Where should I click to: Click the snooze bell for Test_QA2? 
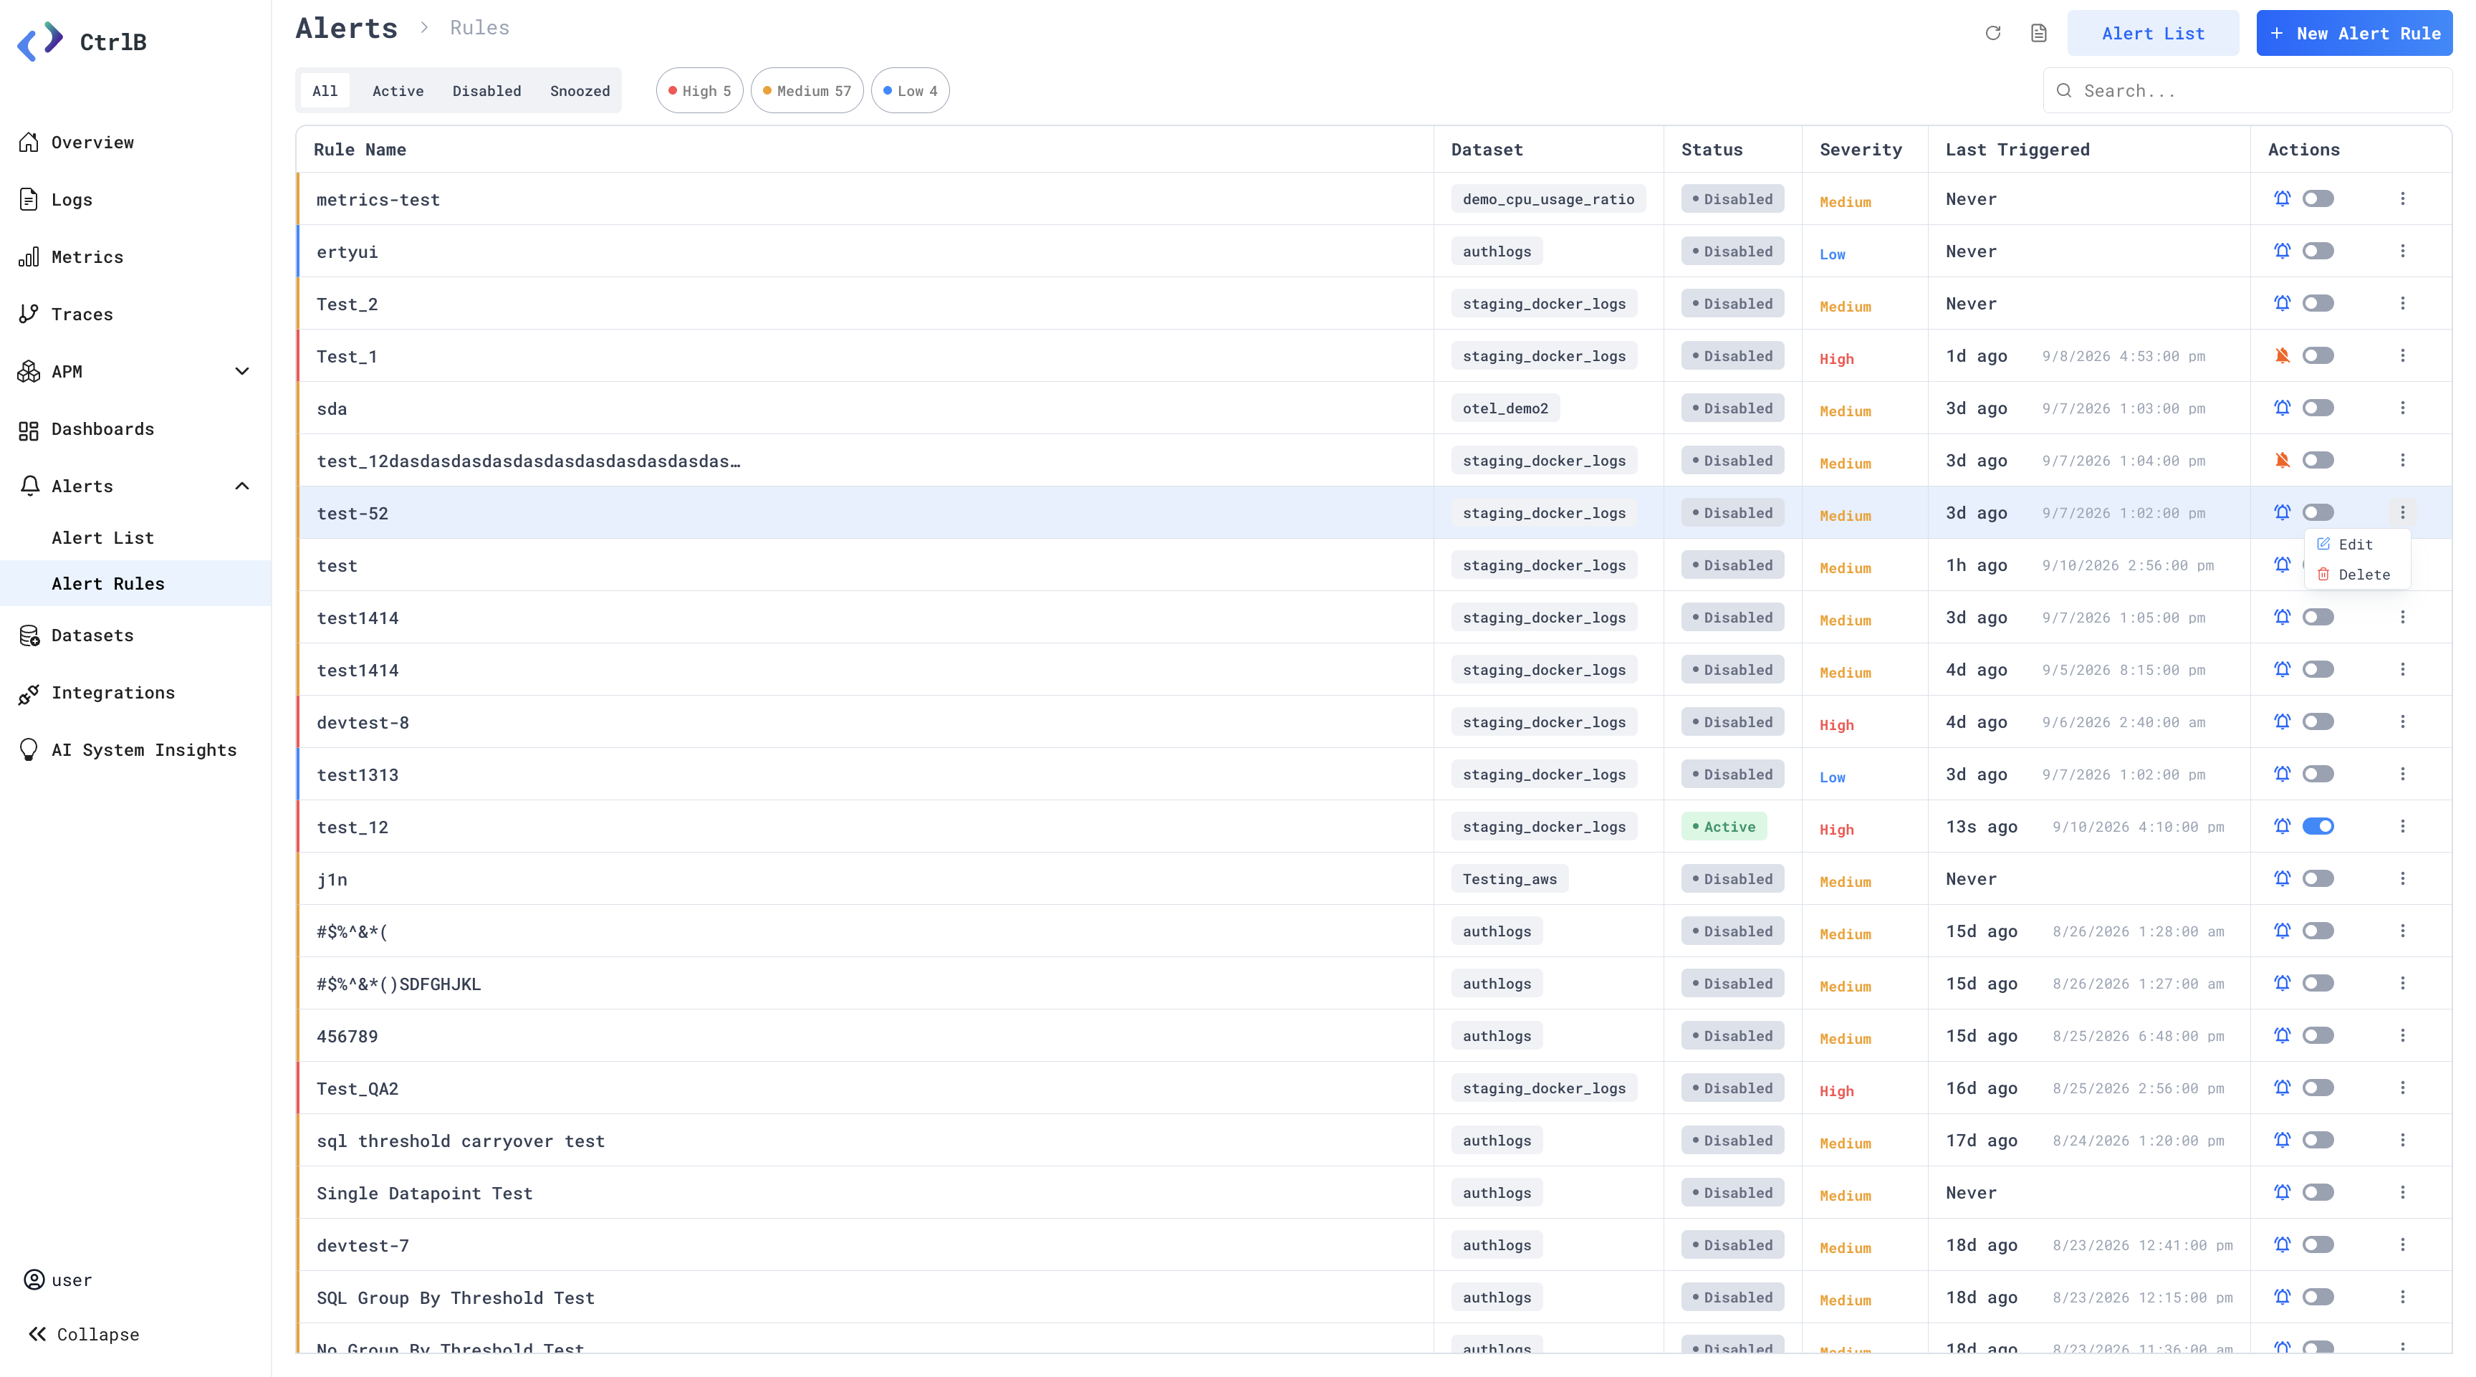pos(2282,1088)
